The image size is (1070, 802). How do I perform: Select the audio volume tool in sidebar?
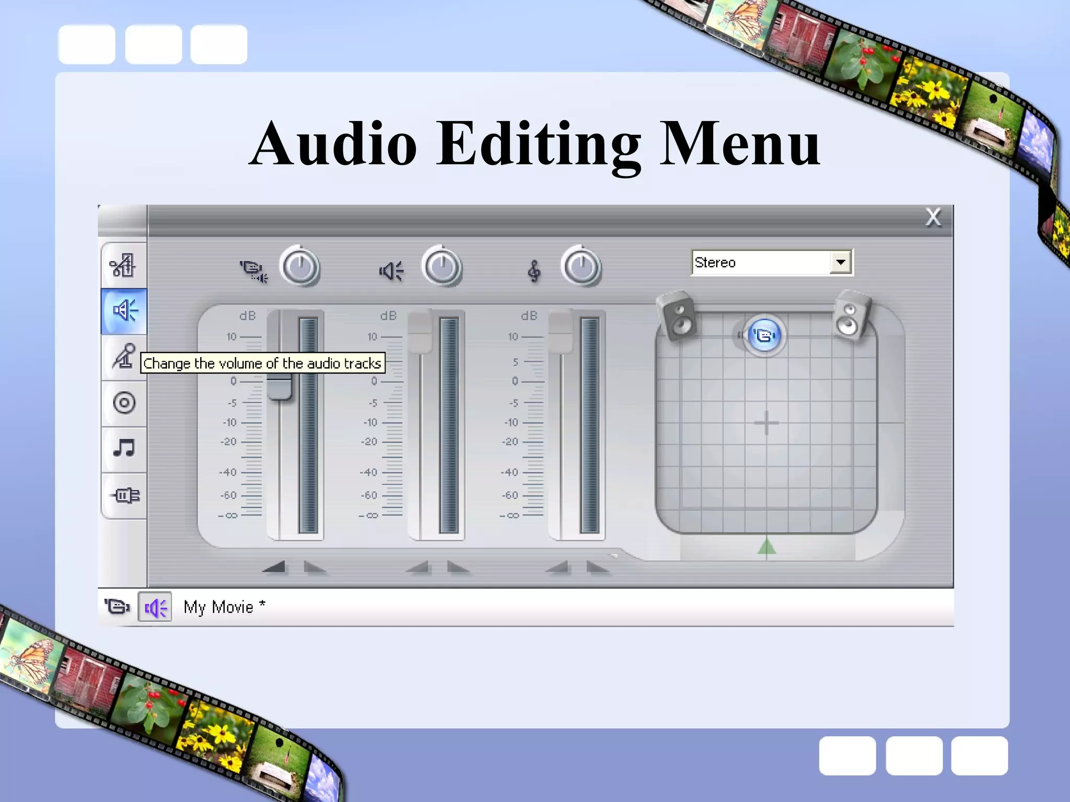124,311
